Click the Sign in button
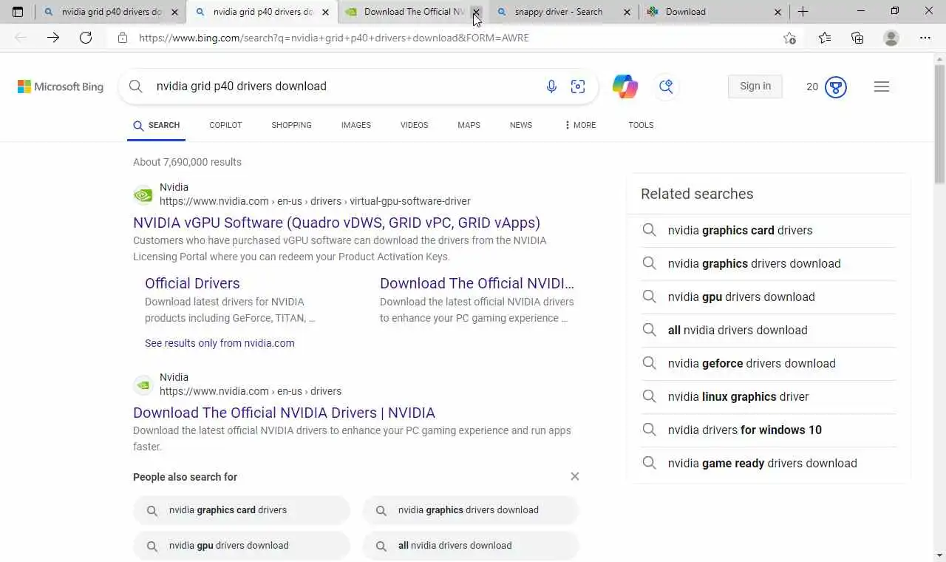The image size is (946, 562). (x=755, y=87)
